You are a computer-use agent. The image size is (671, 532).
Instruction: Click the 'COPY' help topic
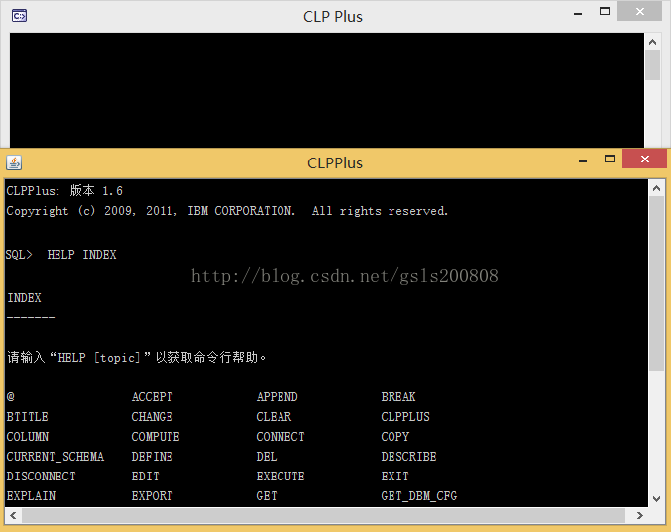395,437
